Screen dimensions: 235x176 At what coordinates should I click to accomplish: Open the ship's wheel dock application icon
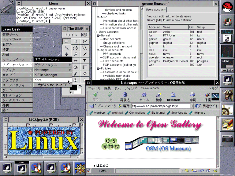click(227, 110)
